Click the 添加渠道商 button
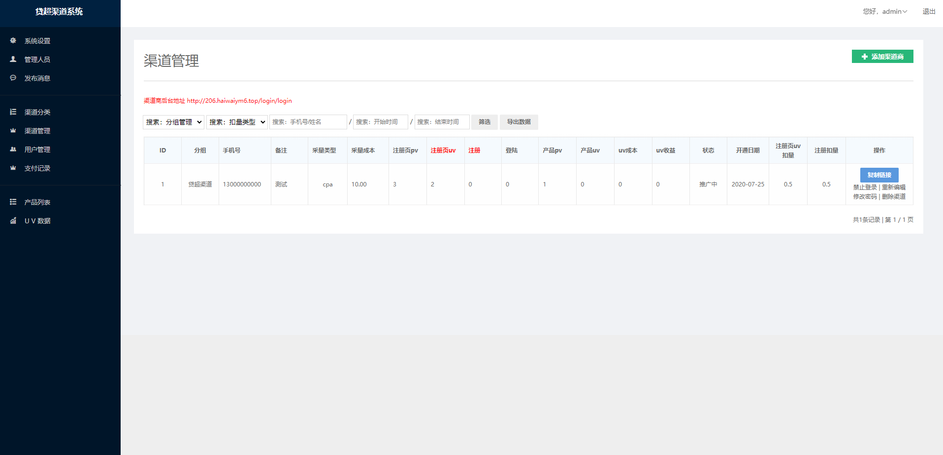943x455 pixels. 882,57
